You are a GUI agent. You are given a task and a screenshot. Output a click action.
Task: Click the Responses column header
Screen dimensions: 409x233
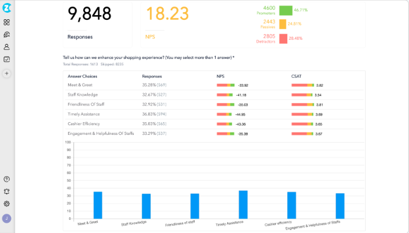point(152,76)
